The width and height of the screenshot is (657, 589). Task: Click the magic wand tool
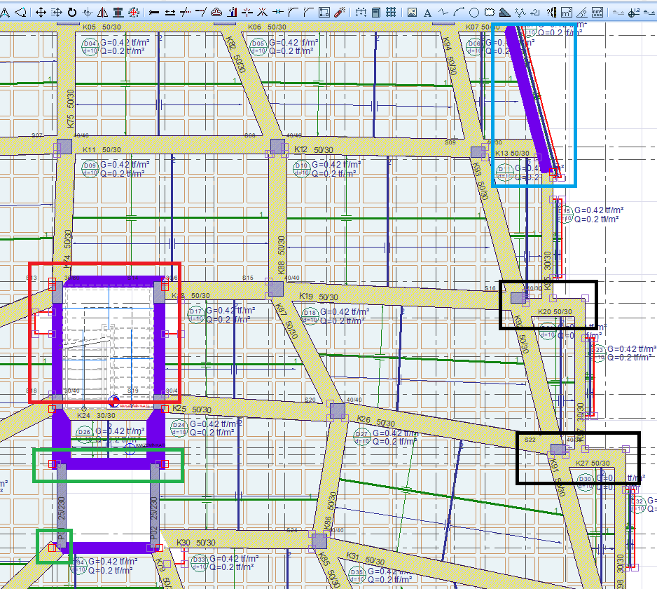click(340, 12)
